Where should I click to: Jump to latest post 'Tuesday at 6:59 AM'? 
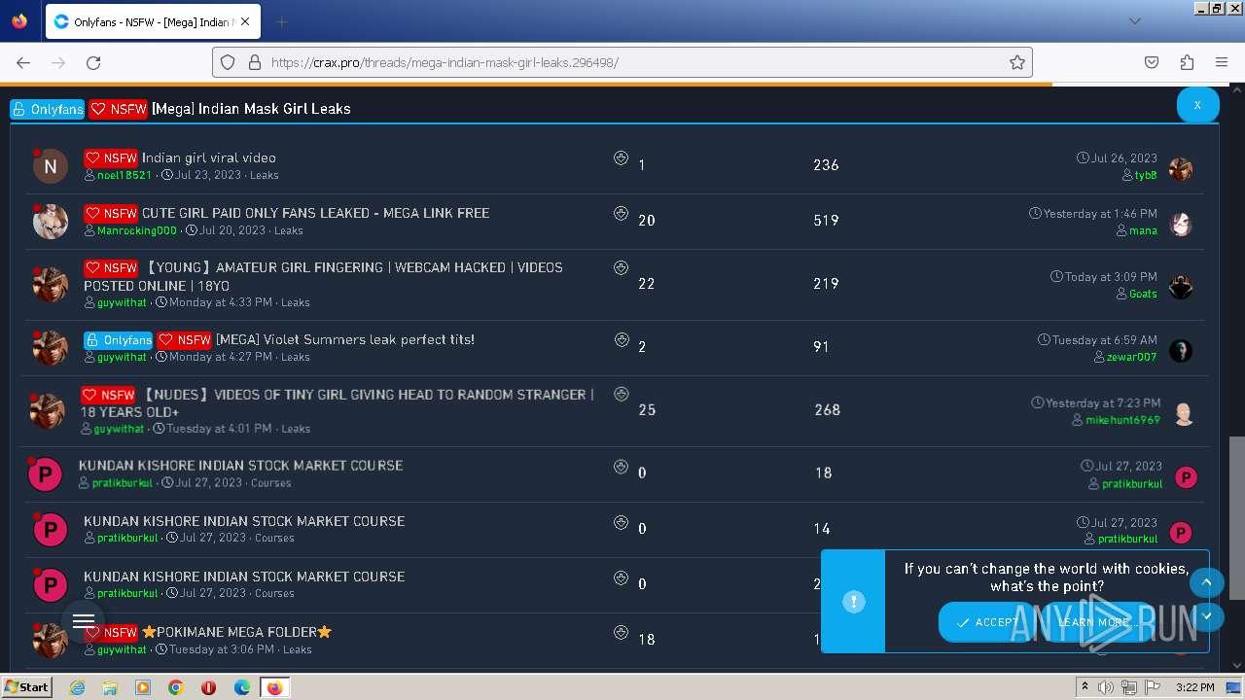[1105, 340]
